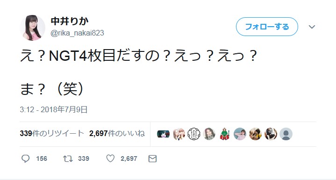
Task: Click the like count 2,697 beside heart
Action: coord(129,159)
